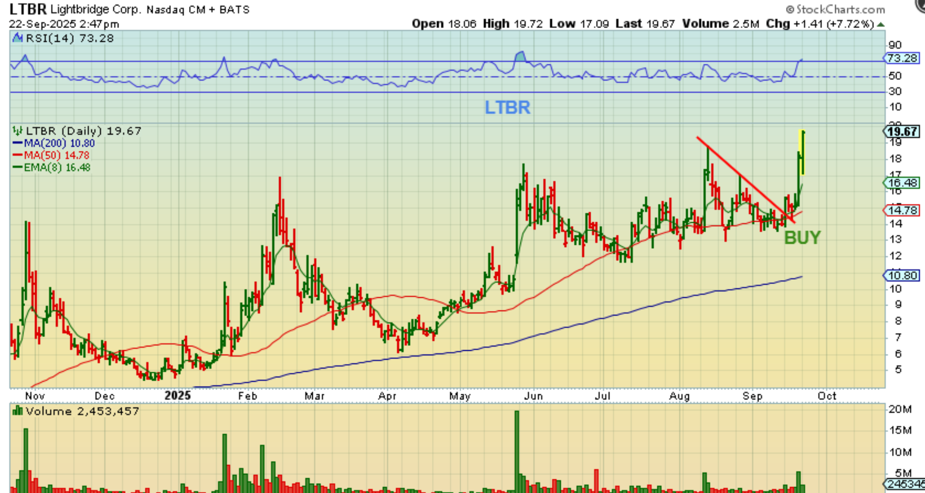Click the Feb label on the time axis

click(247, 396)
